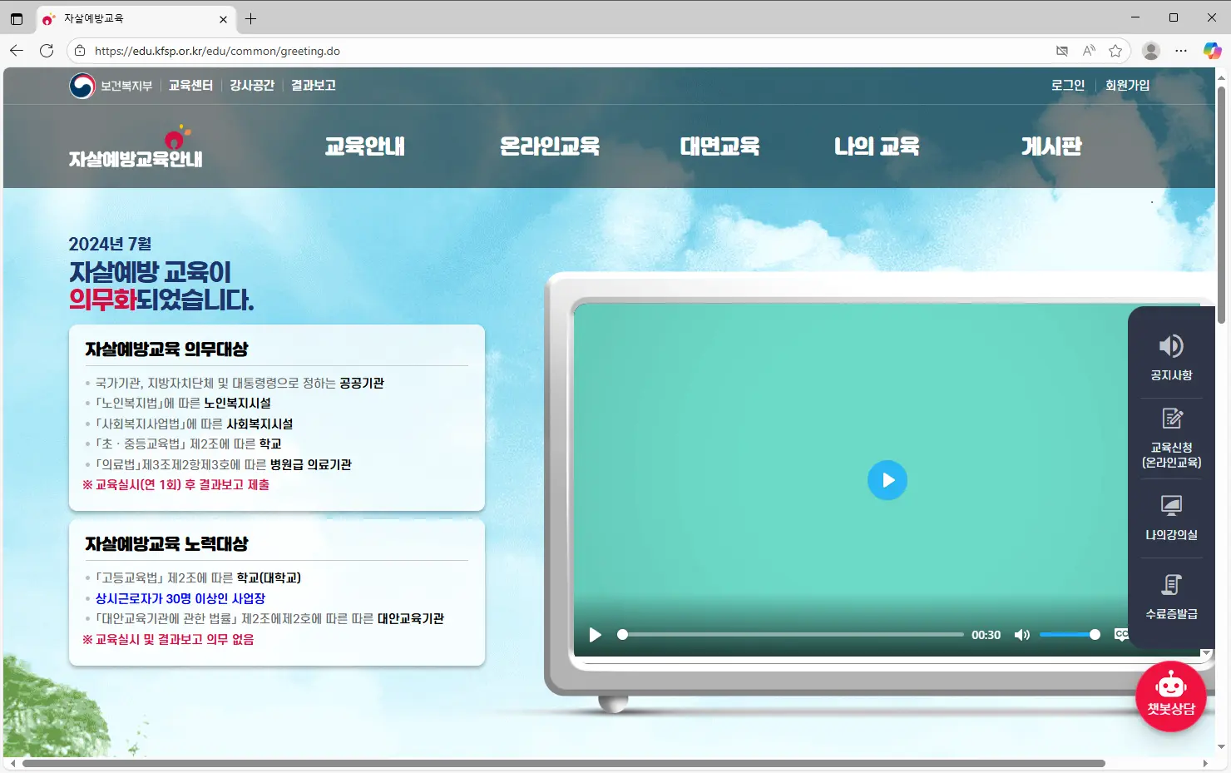The width and height of the screenshot is (1231, 773).
Task: Open the 챗봇상담 chatbot helper
Action: (1171, 696)
